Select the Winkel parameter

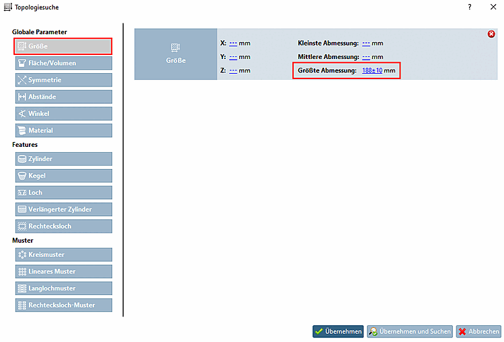64,113
